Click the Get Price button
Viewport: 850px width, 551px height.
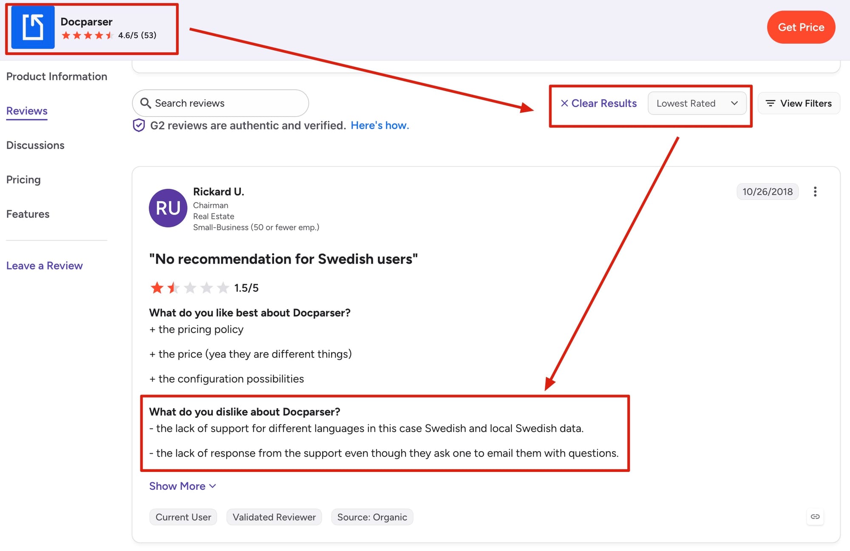point(801,27)
